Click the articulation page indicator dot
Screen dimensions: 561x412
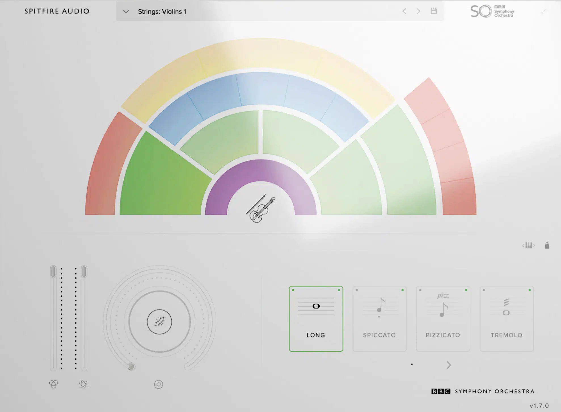(x=412, y=364)
